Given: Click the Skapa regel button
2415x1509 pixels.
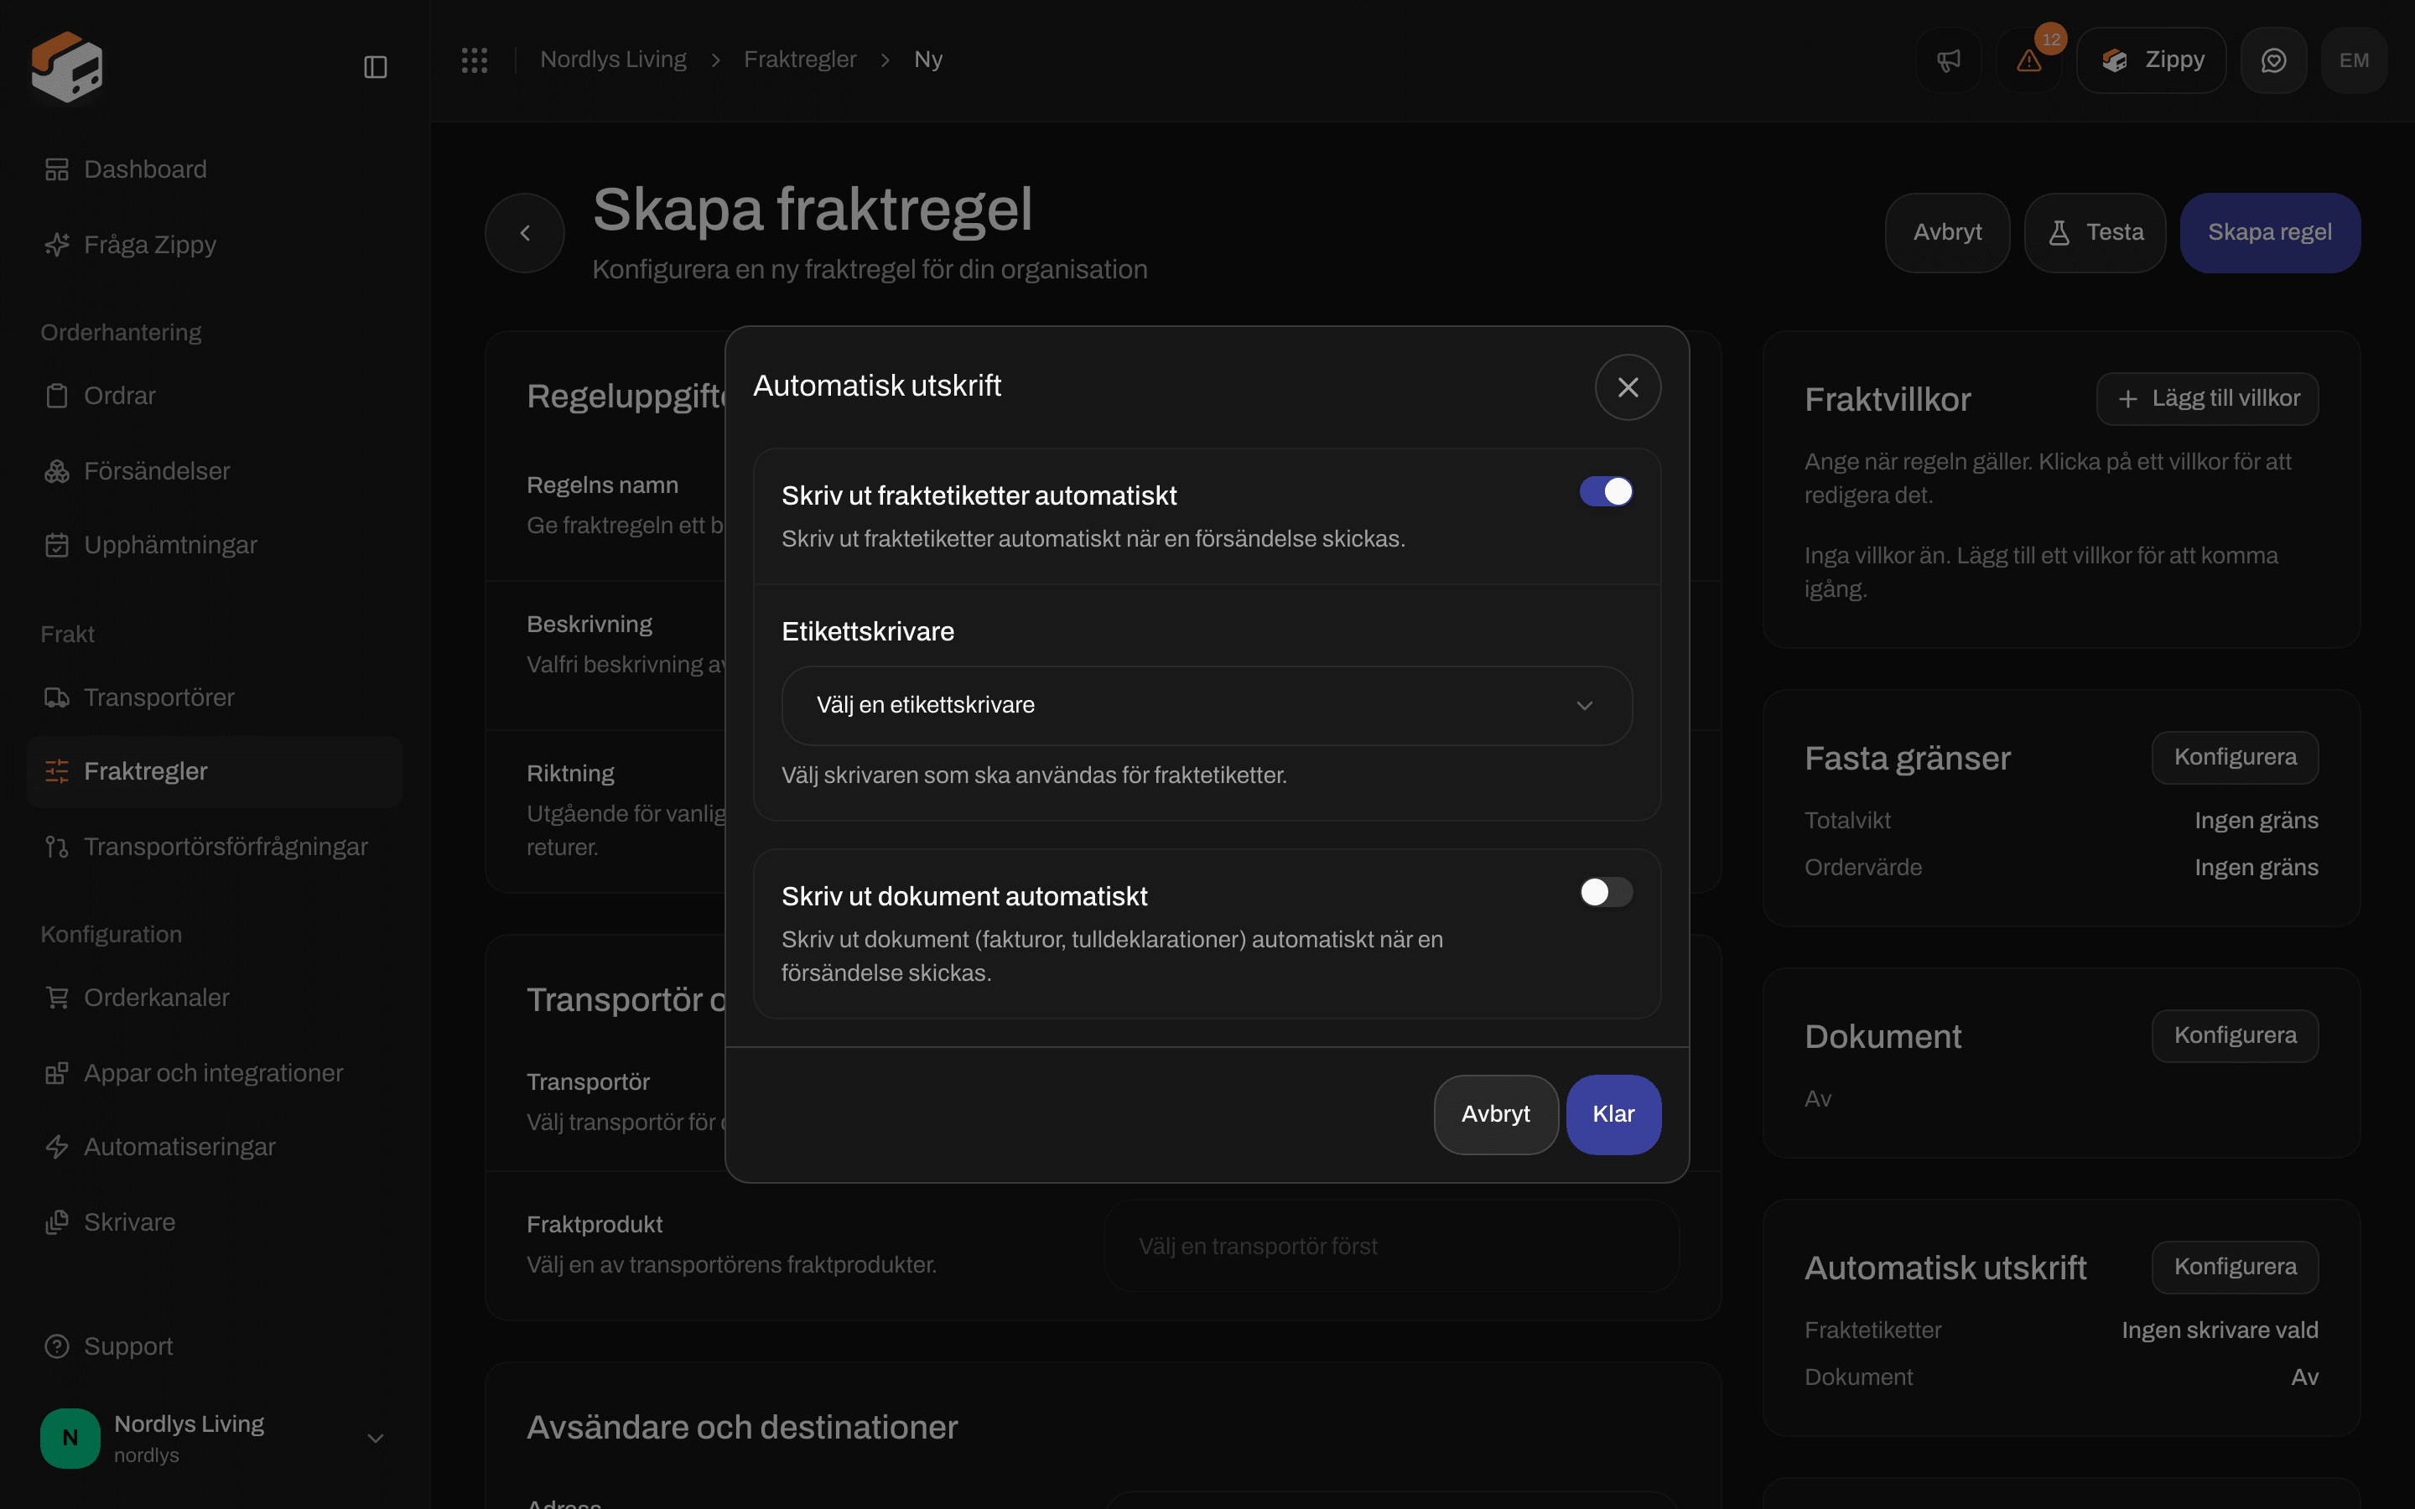Looking at the screenshot, I should [2269, 232].
